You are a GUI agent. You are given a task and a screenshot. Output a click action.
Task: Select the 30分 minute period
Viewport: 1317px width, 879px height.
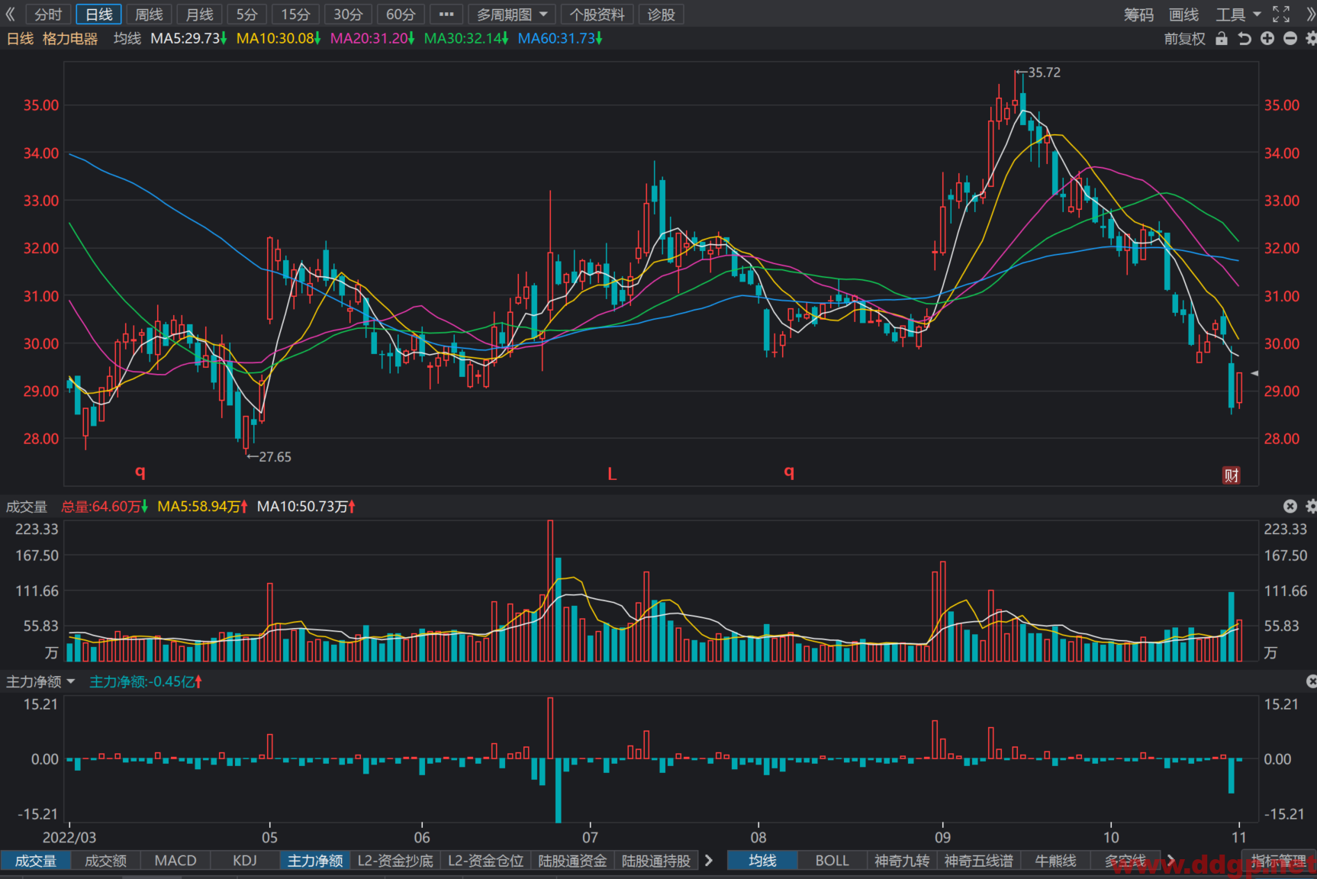point(348,14)
